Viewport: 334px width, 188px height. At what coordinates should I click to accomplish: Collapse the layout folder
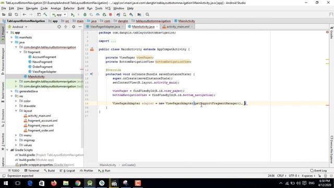[x=16, y=111]
